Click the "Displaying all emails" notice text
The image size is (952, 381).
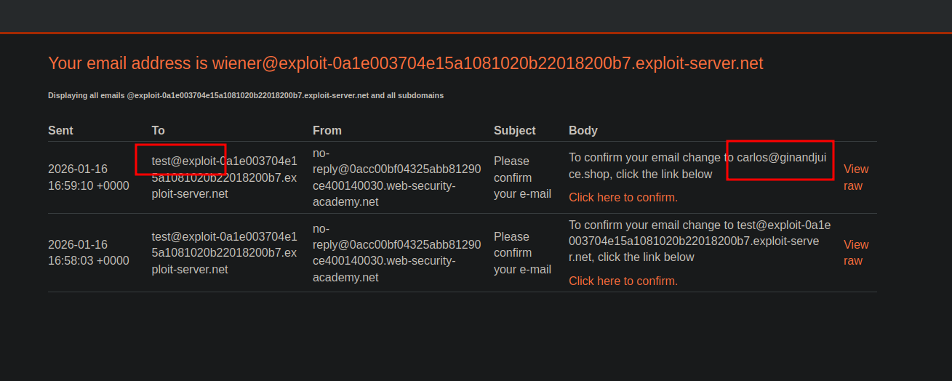[246, 95]
